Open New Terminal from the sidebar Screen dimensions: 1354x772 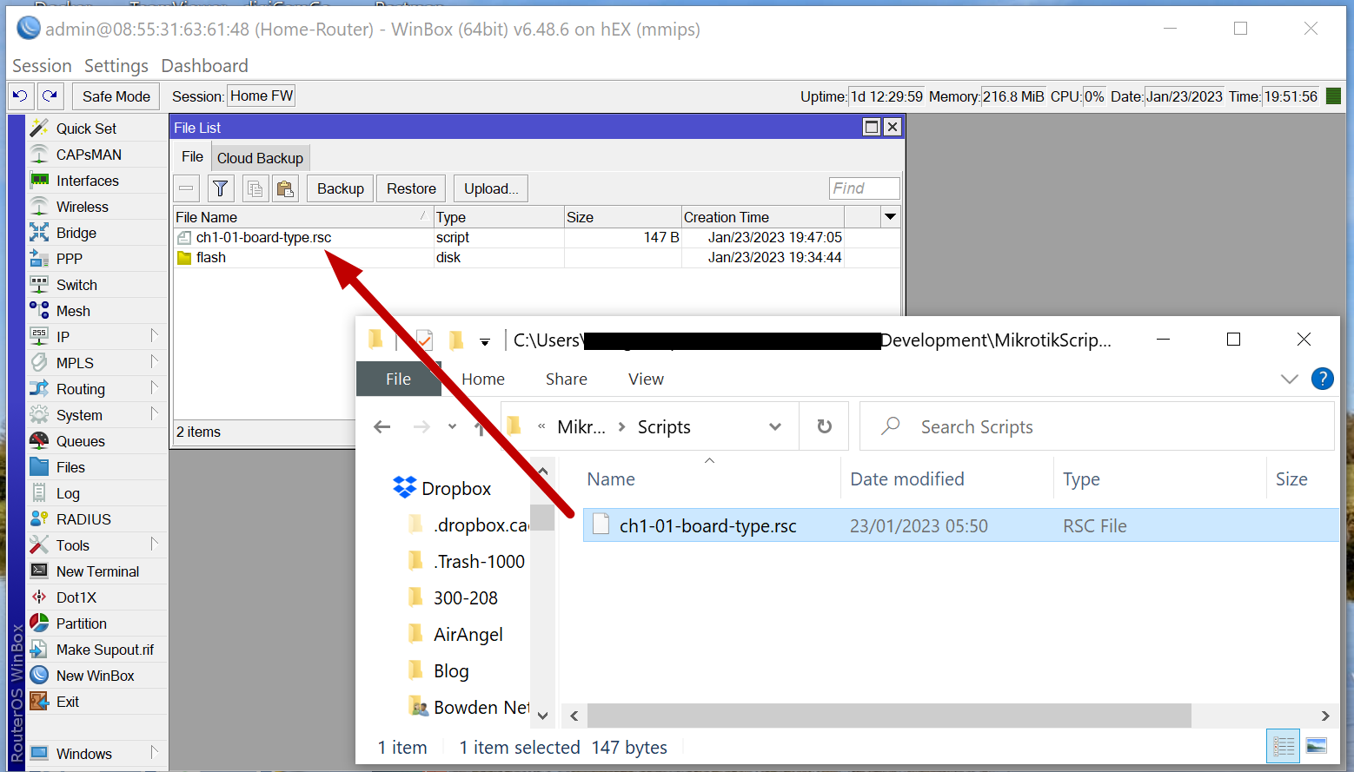tap(97, 571)
